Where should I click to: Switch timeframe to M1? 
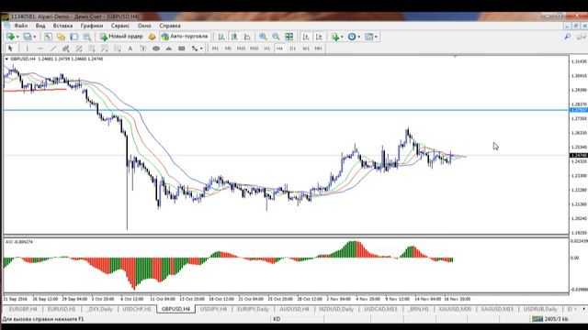[x=215, y=49]
